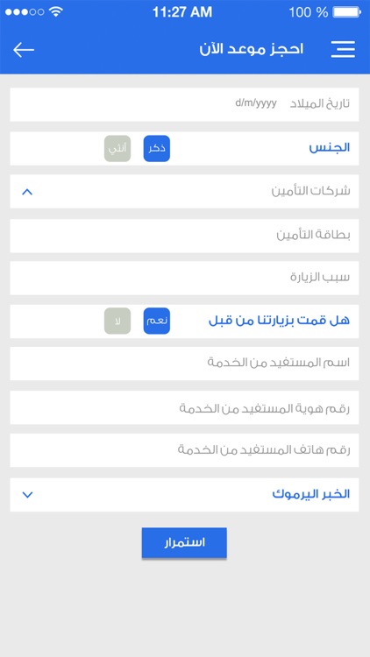Click the رقم هاتف المستفيد field
370x657 pixels.
[x=185, y=450]
